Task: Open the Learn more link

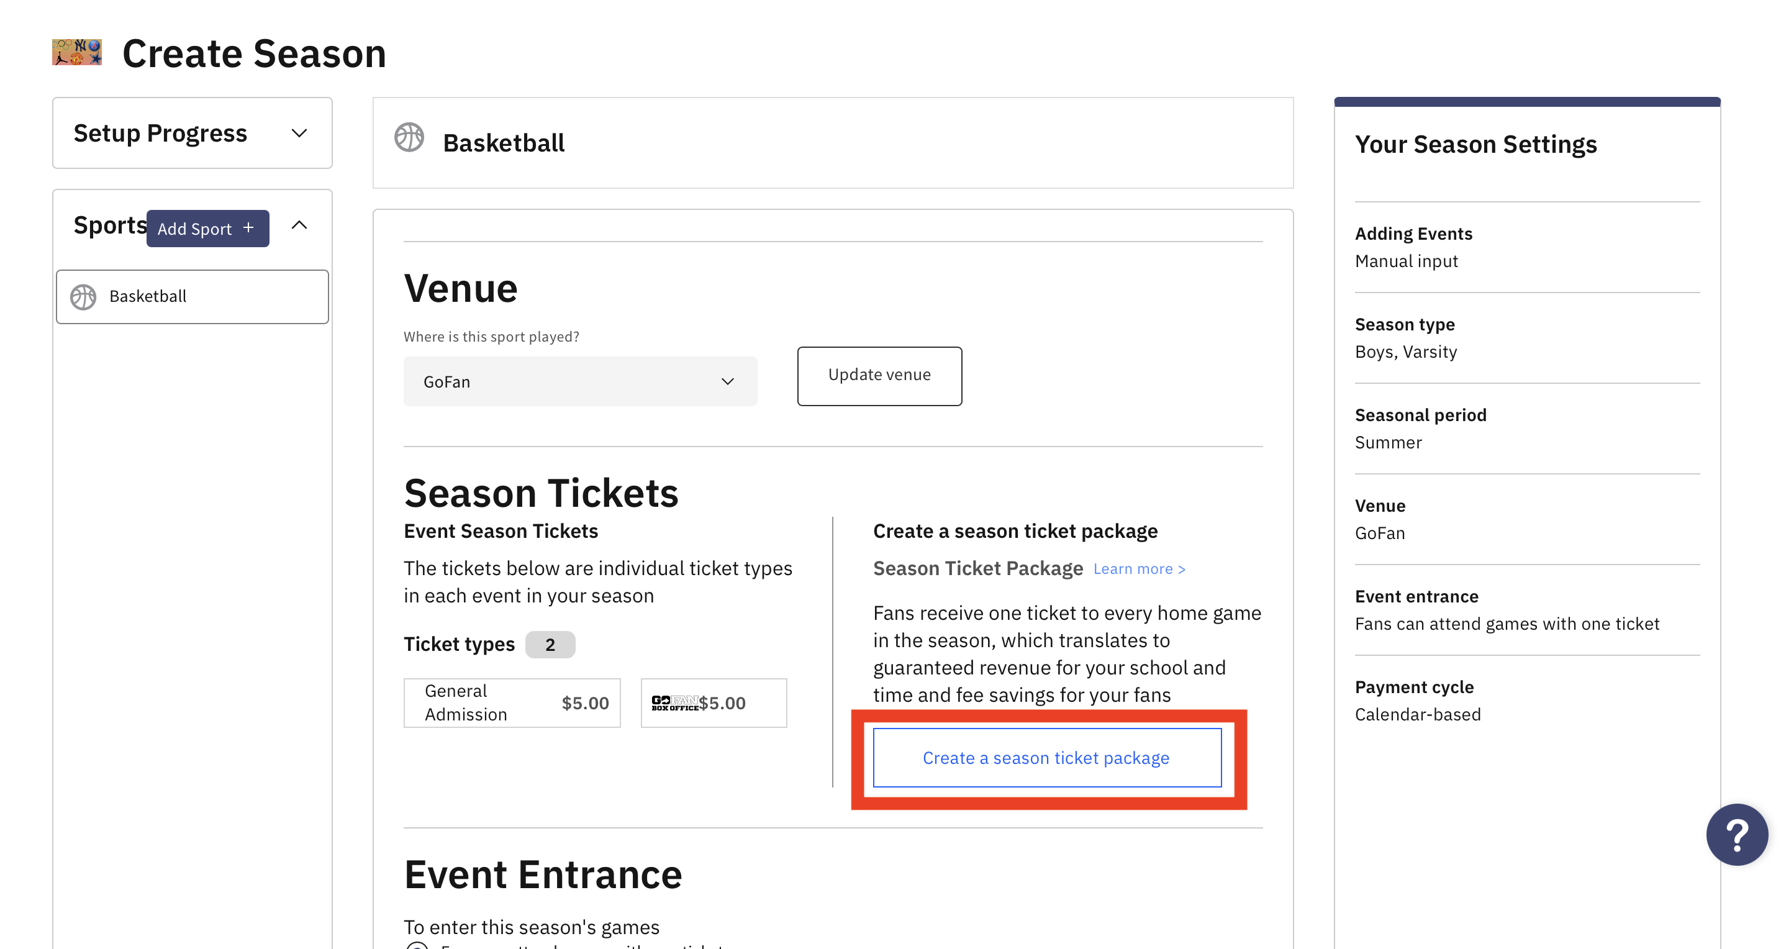Action: (1140, 568)
